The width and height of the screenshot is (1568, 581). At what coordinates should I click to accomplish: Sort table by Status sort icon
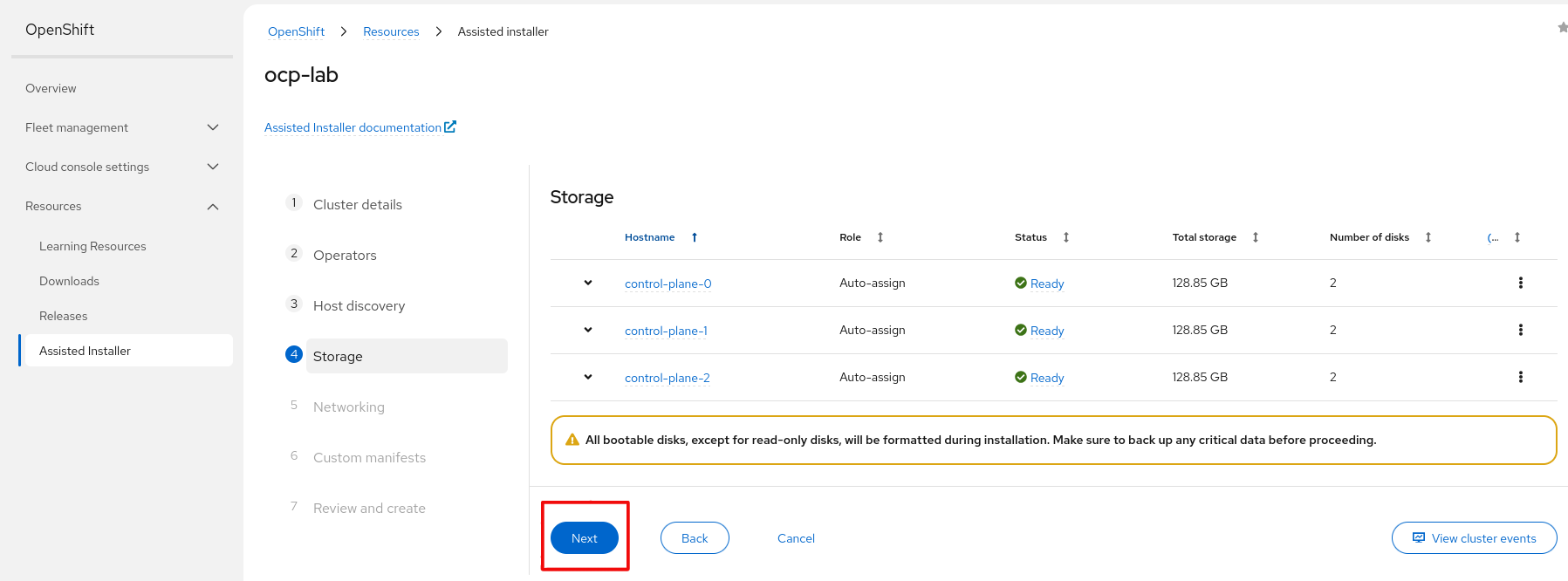[1066, 237]
